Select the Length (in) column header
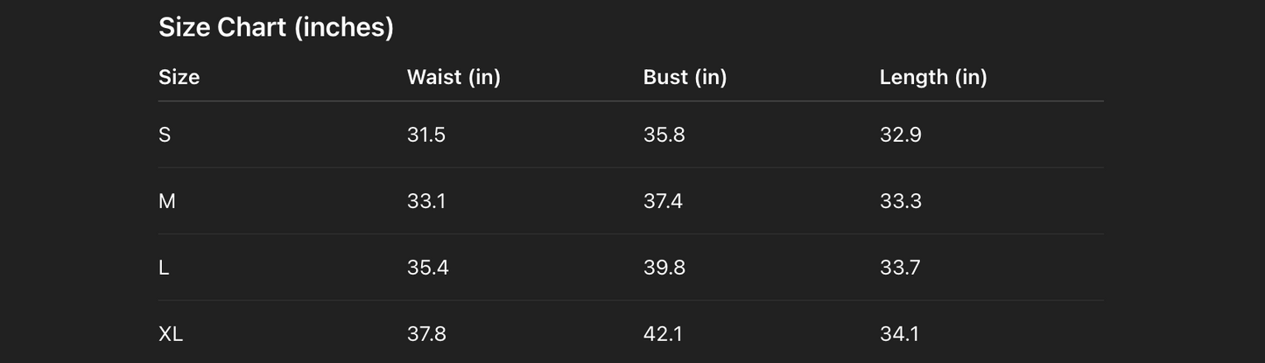Screen dimensions: 1265x363 coord(933,77)
